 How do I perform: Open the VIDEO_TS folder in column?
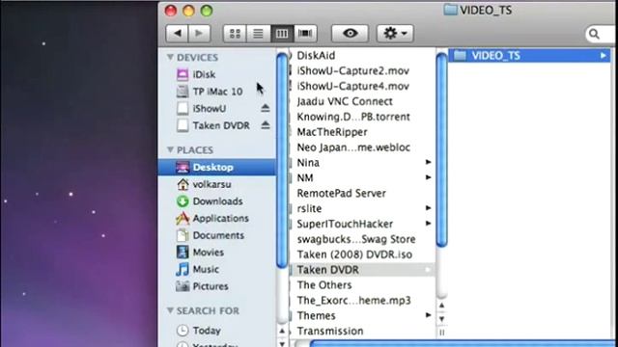tap(529, 56)
